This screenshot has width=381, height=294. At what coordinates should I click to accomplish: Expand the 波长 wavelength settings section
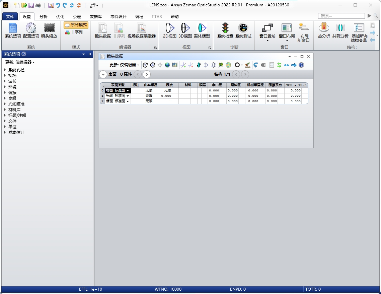click(x=12, y=81)
